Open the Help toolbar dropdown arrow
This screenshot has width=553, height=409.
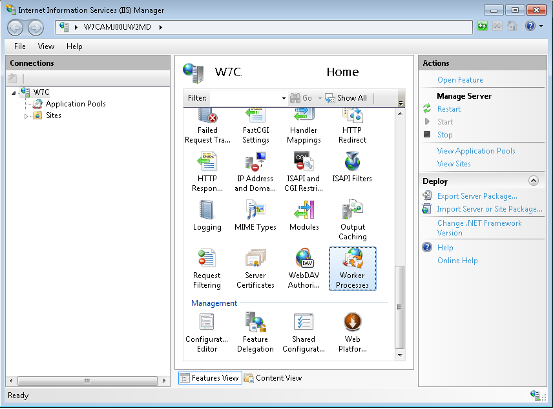(x=541, y=26)
